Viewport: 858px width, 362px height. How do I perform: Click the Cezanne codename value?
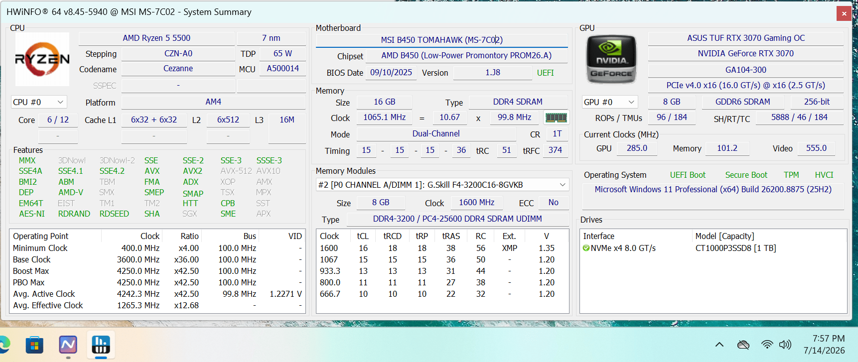tap(178, 68)
